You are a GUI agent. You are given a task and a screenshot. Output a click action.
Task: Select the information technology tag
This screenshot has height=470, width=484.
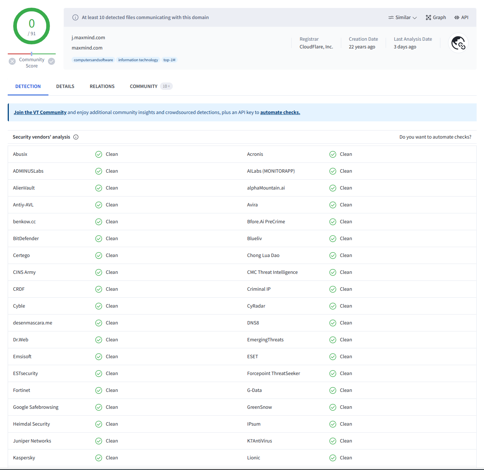click(x=138, y=60)
